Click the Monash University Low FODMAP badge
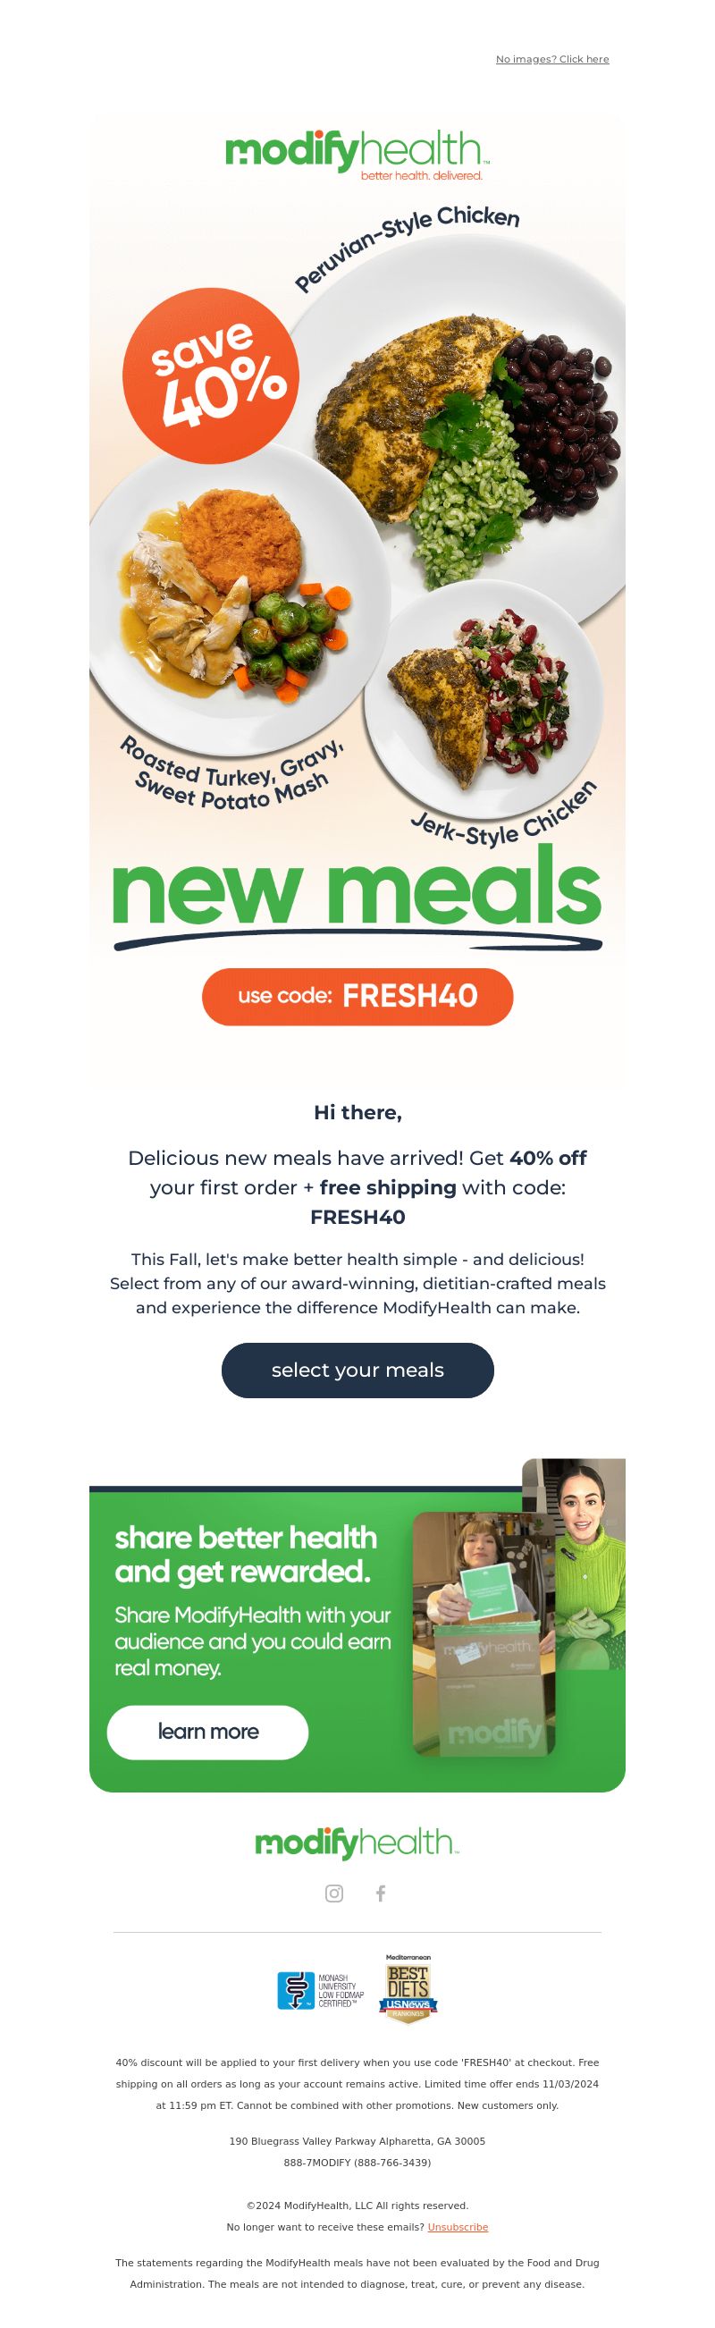The image size is (715, 2328). [320, 1990]
